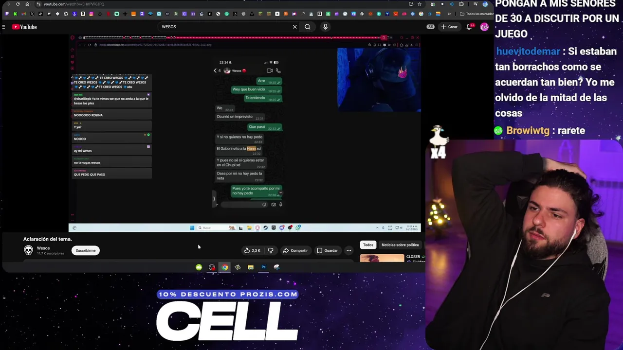Open the Crear upload menu
The width and height of the screenshot is (623, 350).
pos(449,27)
